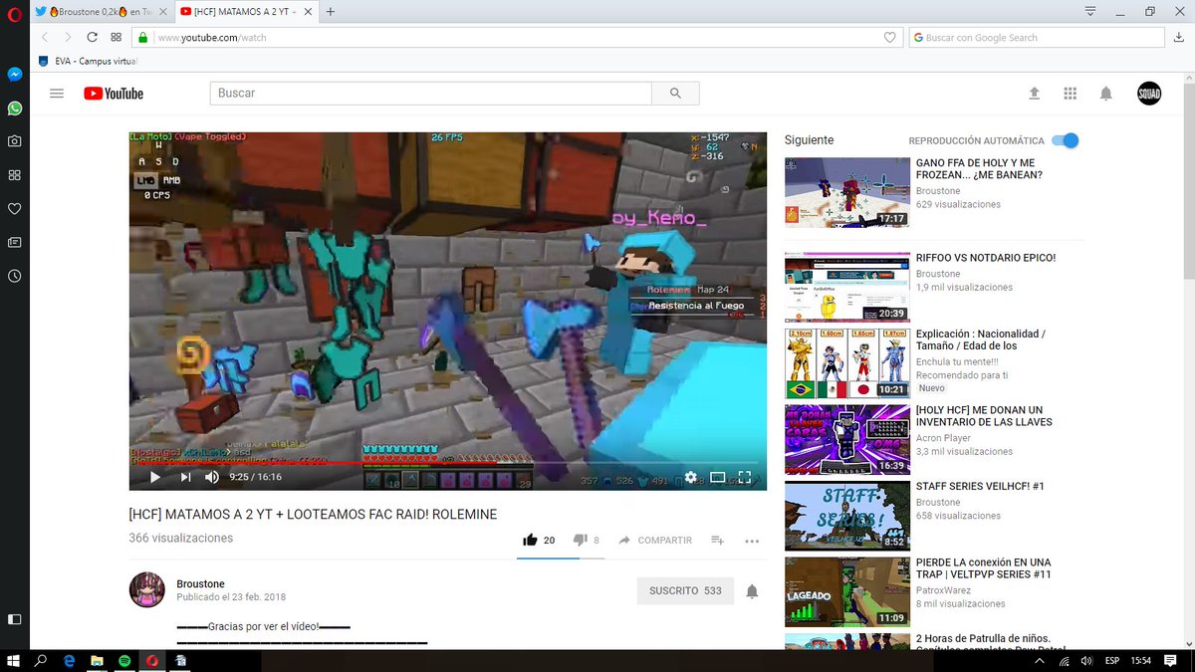Open Explicación : Nacionalidad video title
This screenshot has height=672, width=1195.
coord(981,340)
